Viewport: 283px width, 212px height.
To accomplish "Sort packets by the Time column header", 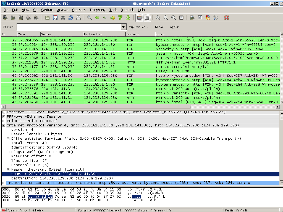I will 29,34.
